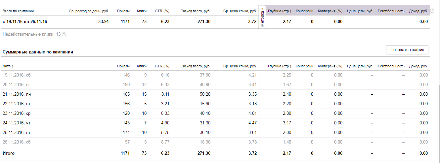This screenshot has height=163, width=440.
Task: Sort daily table by underlined CTR (%) header
Action: click(162, 66)
